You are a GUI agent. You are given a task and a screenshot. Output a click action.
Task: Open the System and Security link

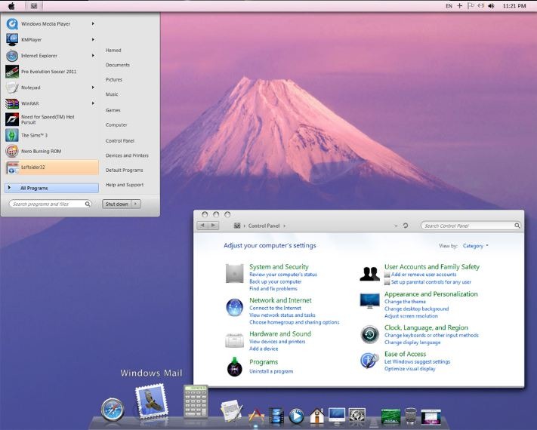click(x=279, y=267)
